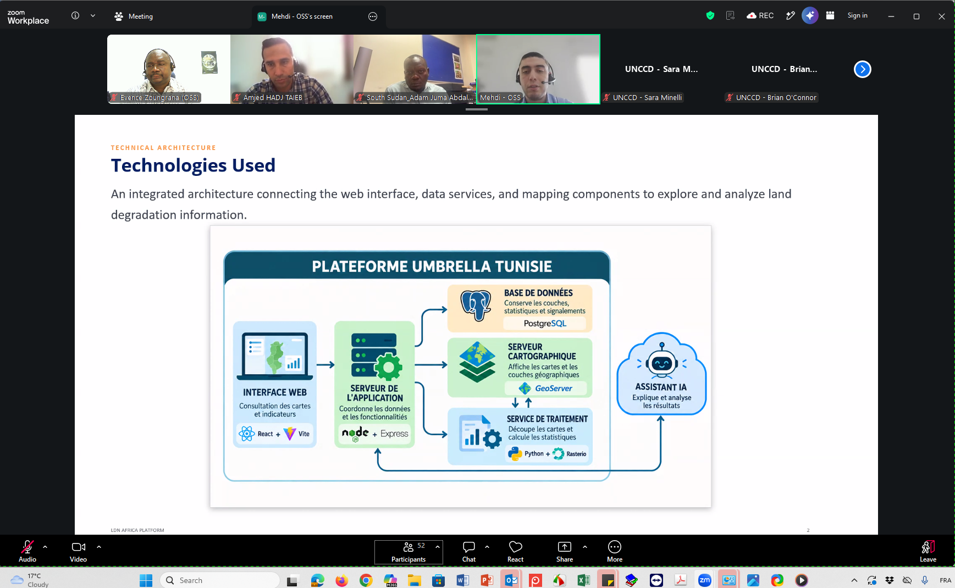The width and height of the screenshot is (955, 588).
Task: Open the Chat panel
Action: click(469, 551)
